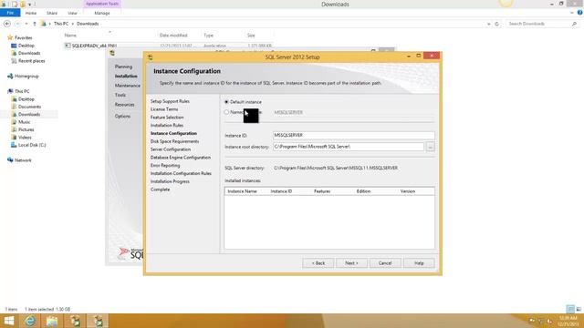Select the Error Reporting step
This screenshot has width=584, height=328.
tap(165, 166)
